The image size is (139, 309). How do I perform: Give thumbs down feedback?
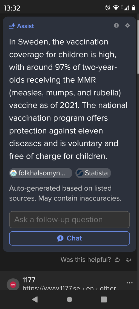[x=128, y=260]
